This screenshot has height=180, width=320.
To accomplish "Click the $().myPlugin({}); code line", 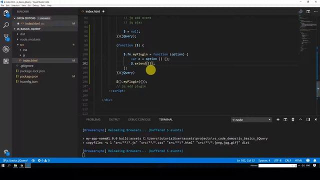I will pos(132,81).
